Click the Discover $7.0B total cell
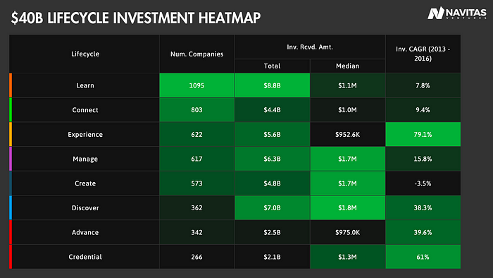 (x=273, y=207)
